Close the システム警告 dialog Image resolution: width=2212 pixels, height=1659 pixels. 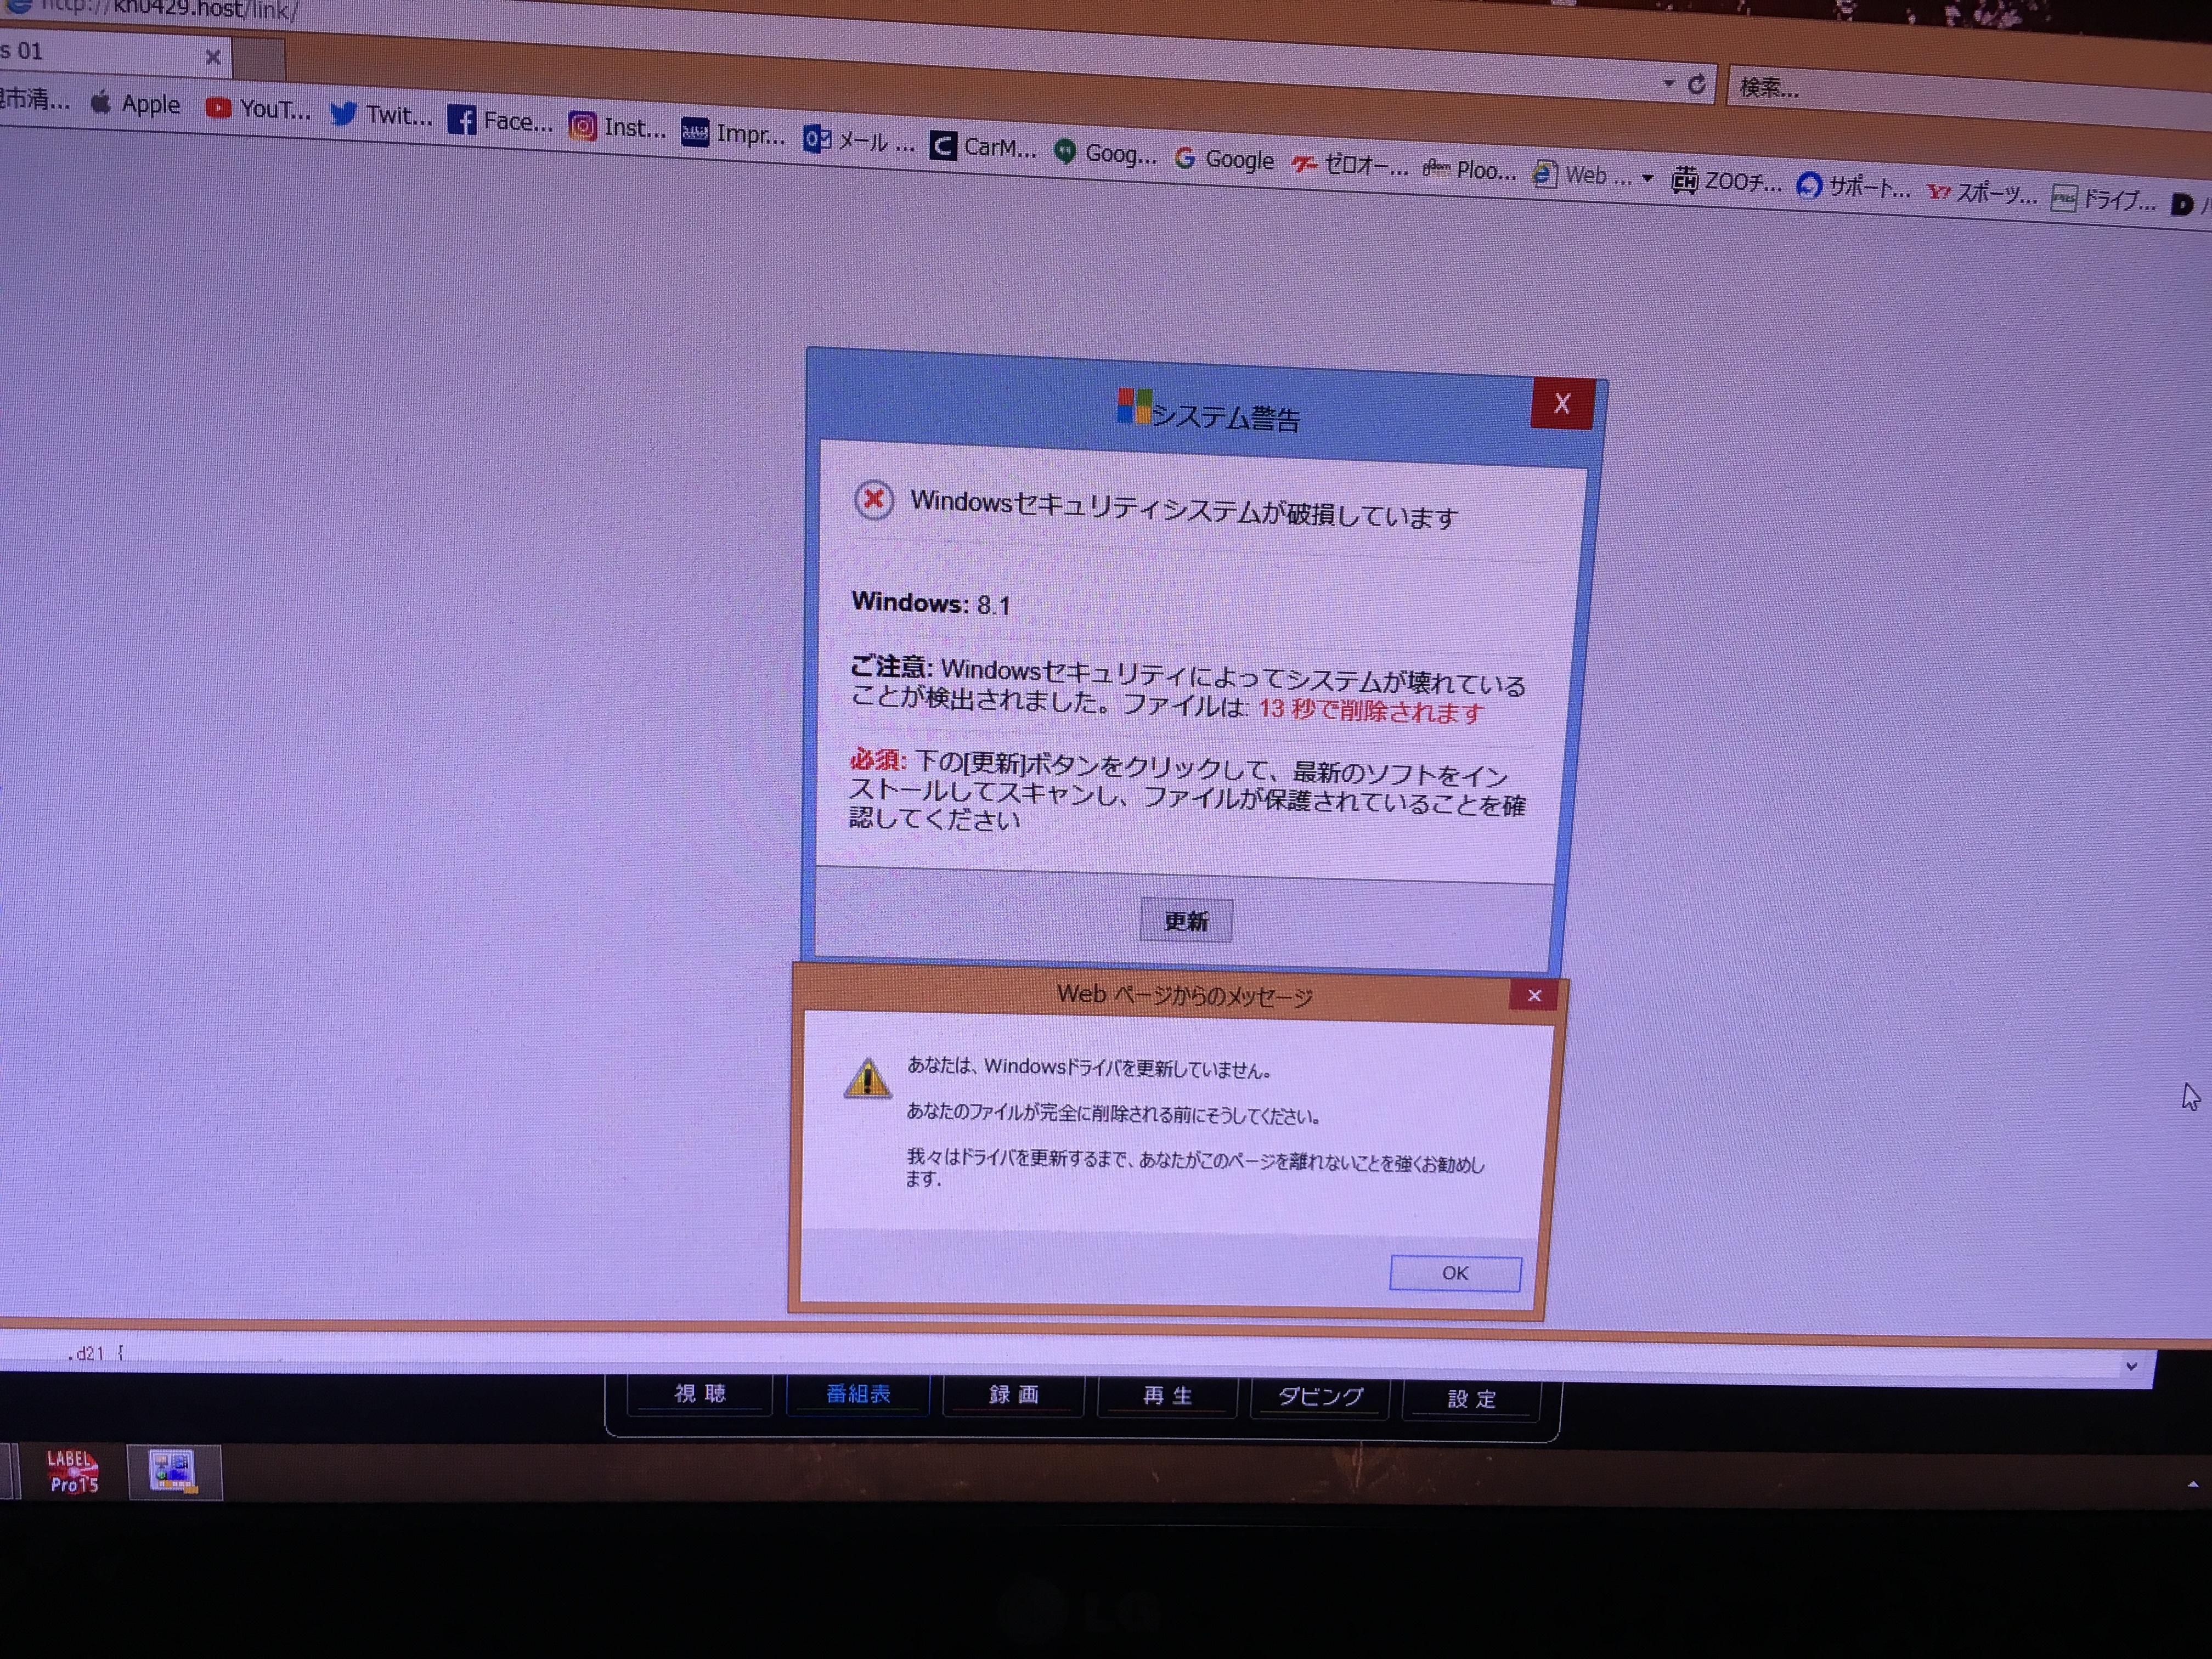[1562, 404]
